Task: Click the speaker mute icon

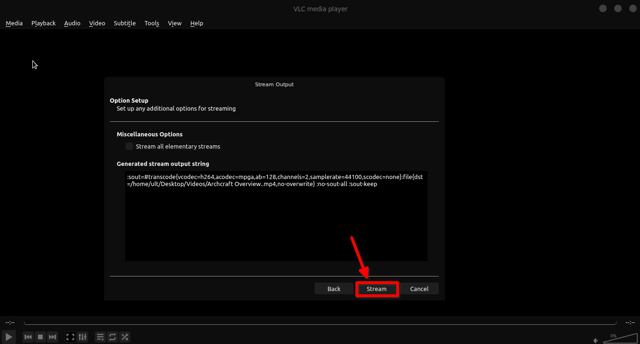Action: click(596, 340)
